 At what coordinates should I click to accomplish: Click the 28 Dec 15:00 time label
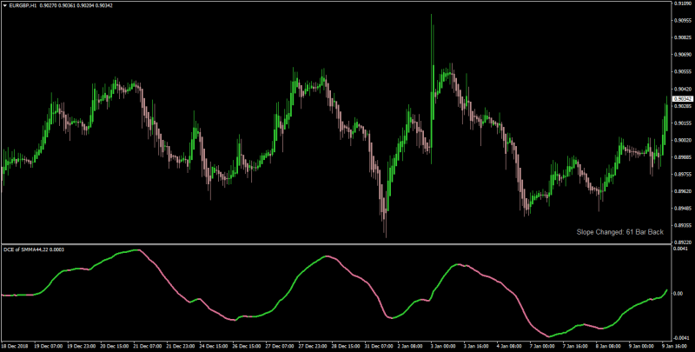pos(347,344)
